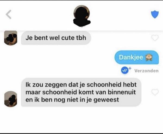Like the "Je bent wel cute tbh" message
This screenshot has height=134, width=163.
155,38
